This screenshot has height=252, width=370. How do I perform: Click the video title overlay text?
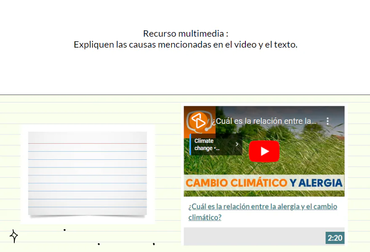[264, 121]
